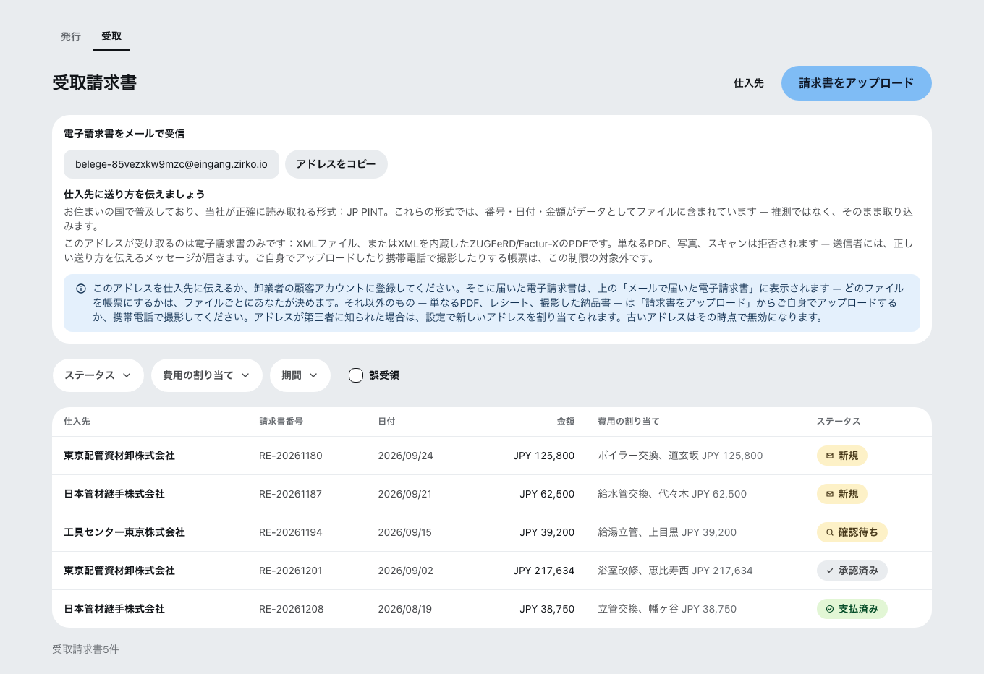Image resolution: width=984 pixels, height=674 pixels.
Task: Select the belege email address field
Action: point(171,164)
